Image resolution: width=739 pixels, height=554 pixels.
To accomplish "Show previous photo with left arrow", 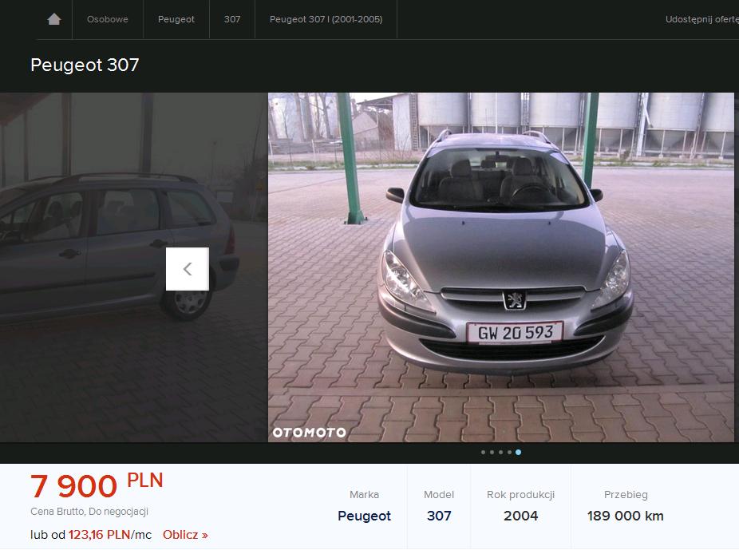I will click(x=188, y=269).
